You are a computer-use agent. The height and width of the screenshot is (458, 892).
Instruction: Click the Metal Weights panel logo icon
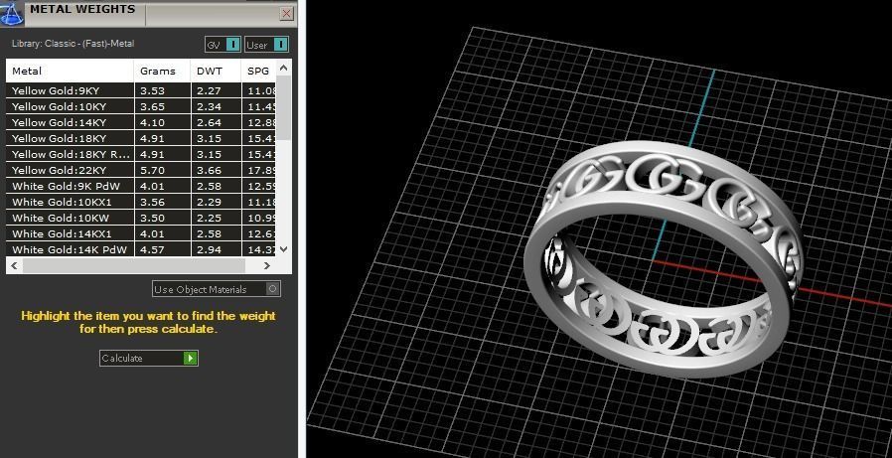(12, 13)
